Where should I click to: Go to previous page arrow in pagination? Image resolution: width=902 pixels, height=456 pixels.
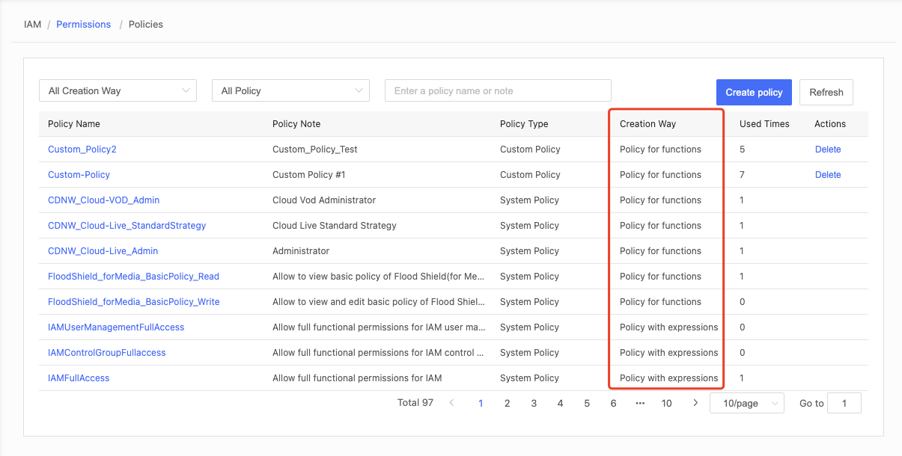pyautogui.click(x=451, y=403)
